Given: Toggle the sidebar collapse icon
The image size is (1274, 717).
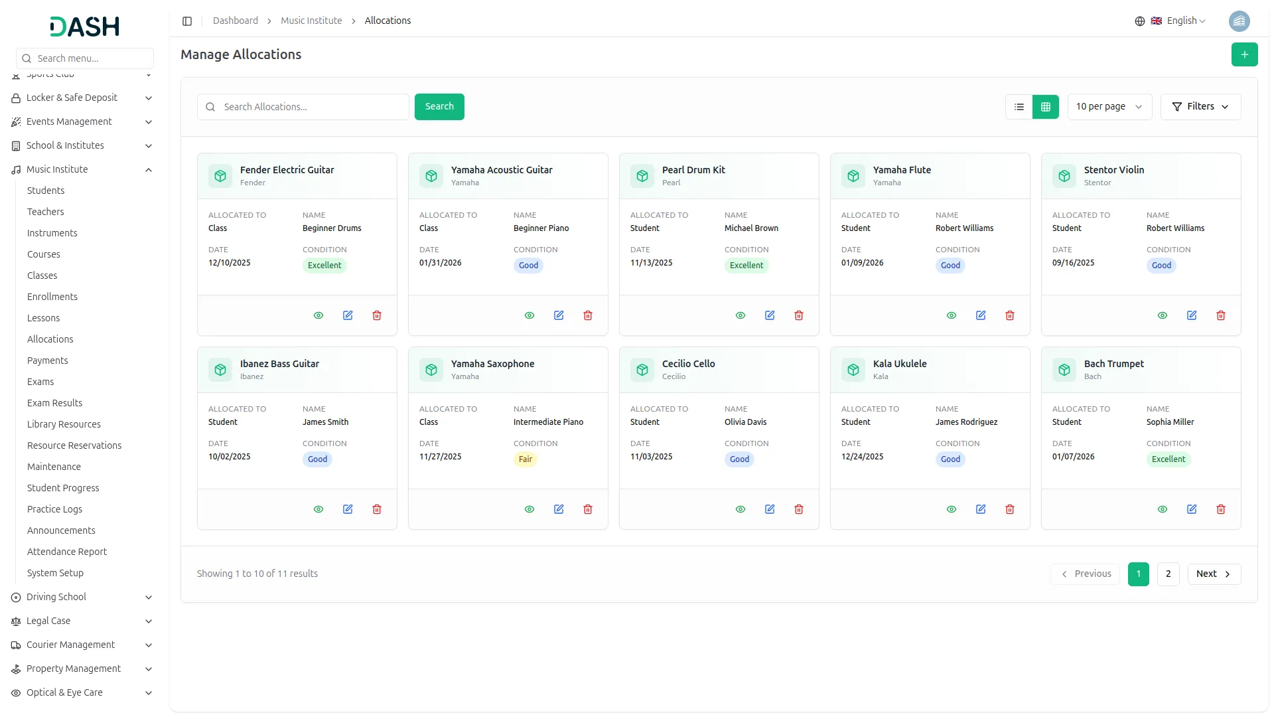Looking at the screenshot, I should 187,21.
